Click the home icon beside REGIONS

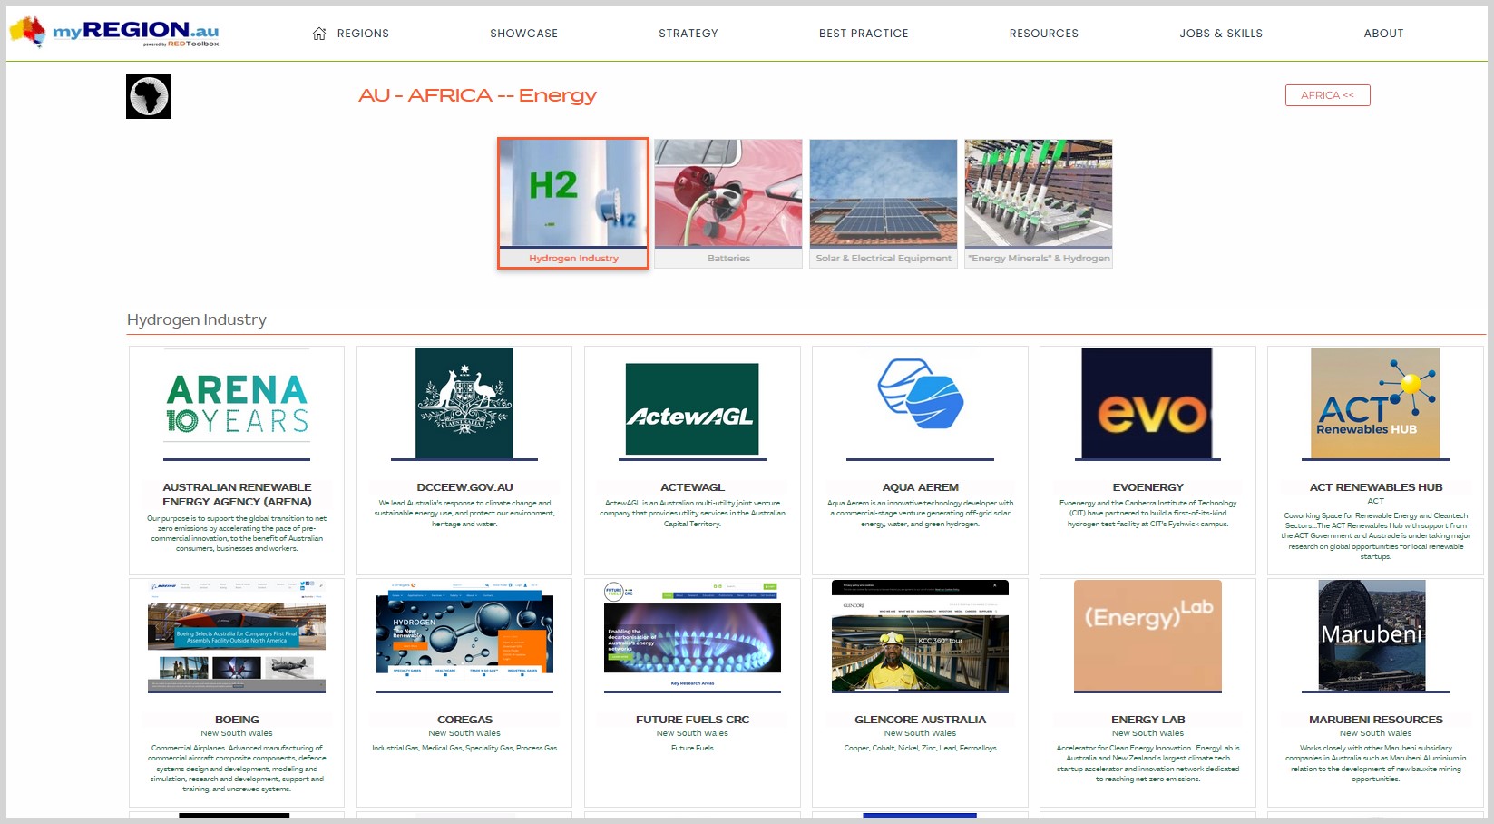[x=319, y=34]
